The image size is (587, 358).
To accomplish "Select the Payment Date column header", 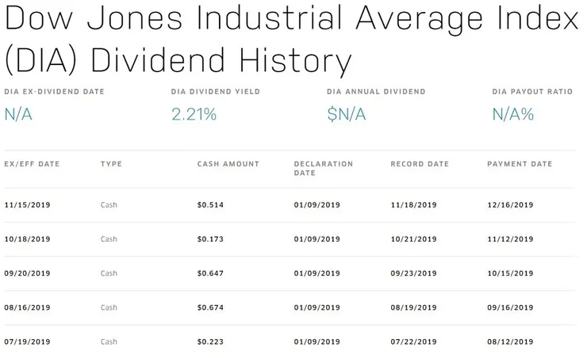I will (x=520, y=164).
